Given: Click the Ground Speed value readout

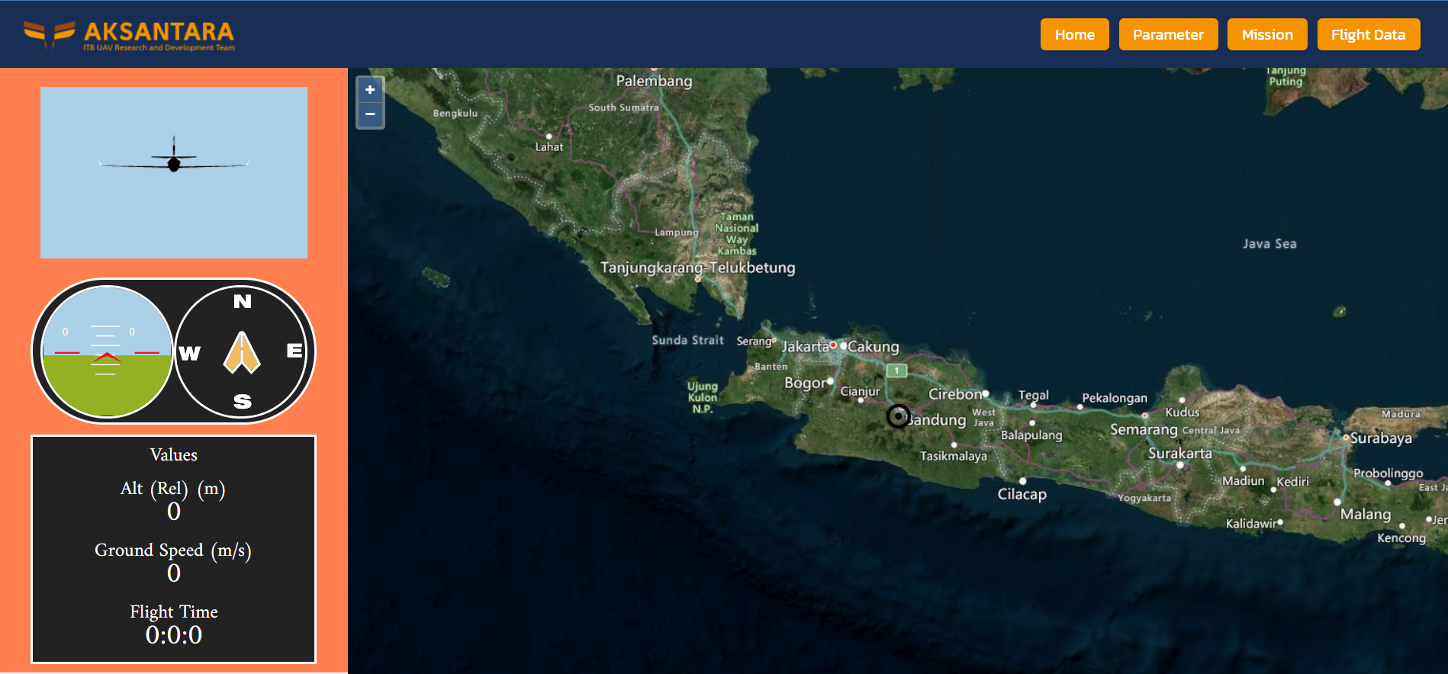Looking at the screenshot, I should click(x=174, y=573).
